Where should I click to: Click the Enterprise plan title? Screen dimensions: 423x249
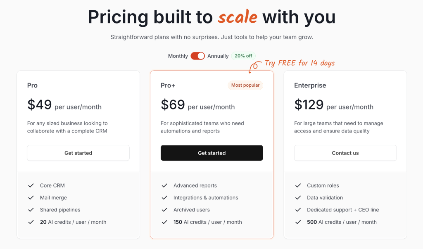pos(310,85)
